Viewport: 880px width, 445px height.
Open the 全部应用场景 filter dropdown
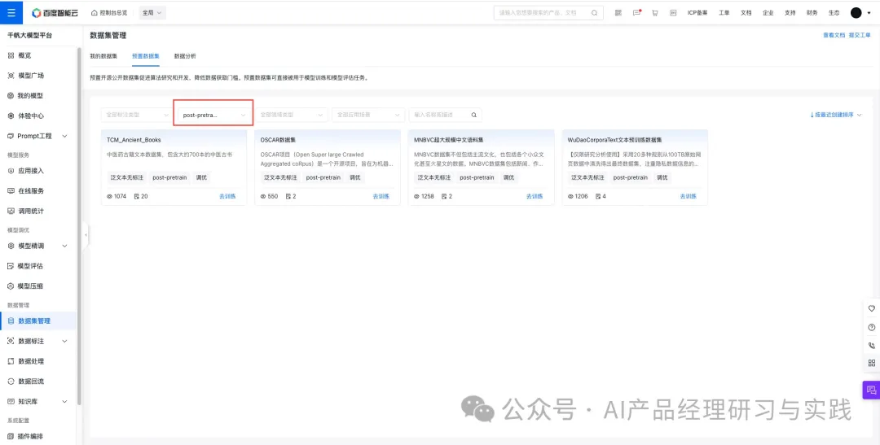click(x=368, y=115)
